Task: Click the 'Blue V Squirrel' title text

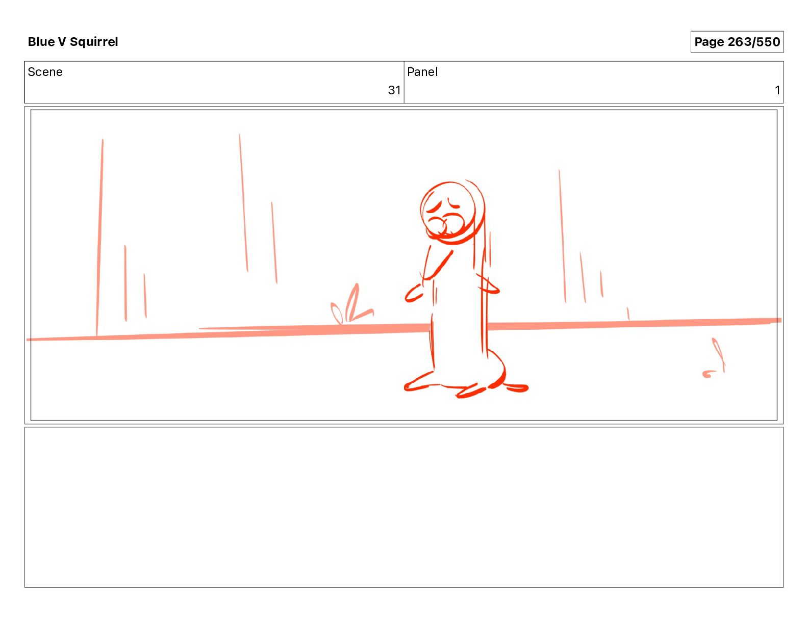Action: click(x=73, y=42)
